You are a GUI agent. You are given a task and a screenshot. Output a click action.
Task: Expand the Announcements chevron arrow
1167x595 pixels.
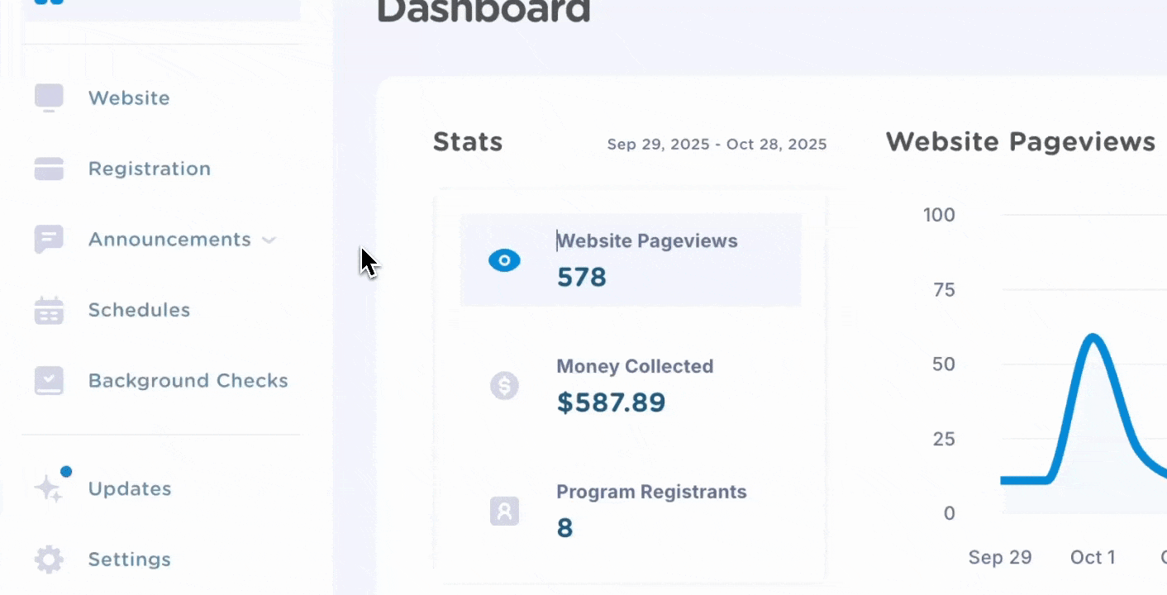coord(269,240)
